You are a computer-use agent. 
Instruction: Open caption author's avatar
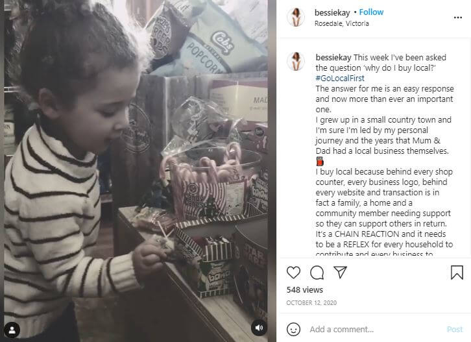[296, 61]
